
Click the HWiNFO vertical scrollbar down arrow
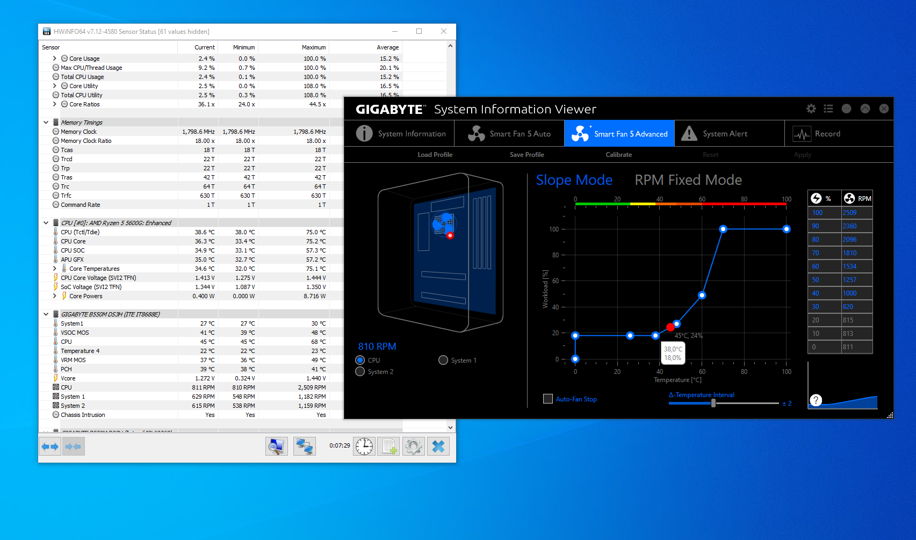[x=450, y=428]
